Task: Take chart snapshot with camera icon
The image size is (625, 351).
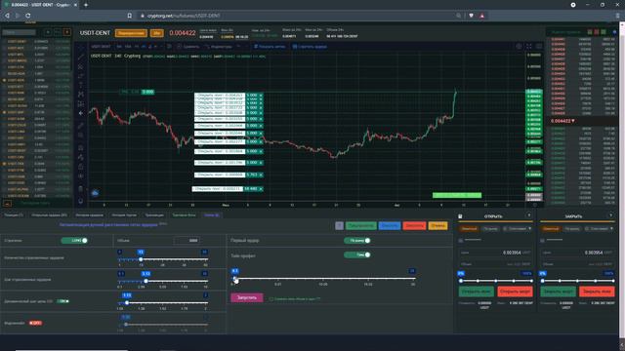Action: 539,47
